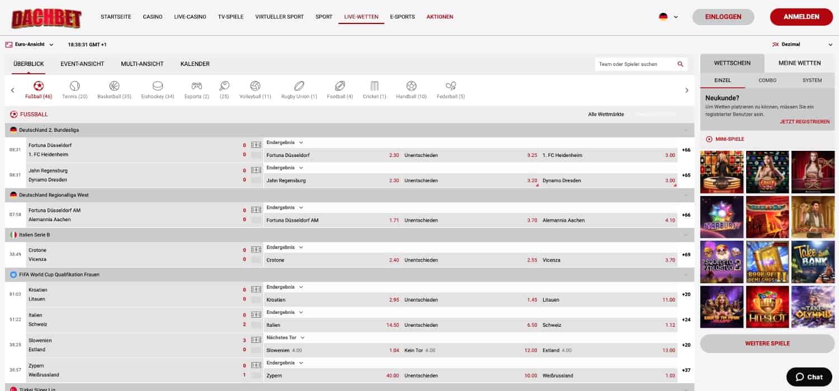Click the DACHBET logo
The image size is (839, 391).
coord(46,18)
